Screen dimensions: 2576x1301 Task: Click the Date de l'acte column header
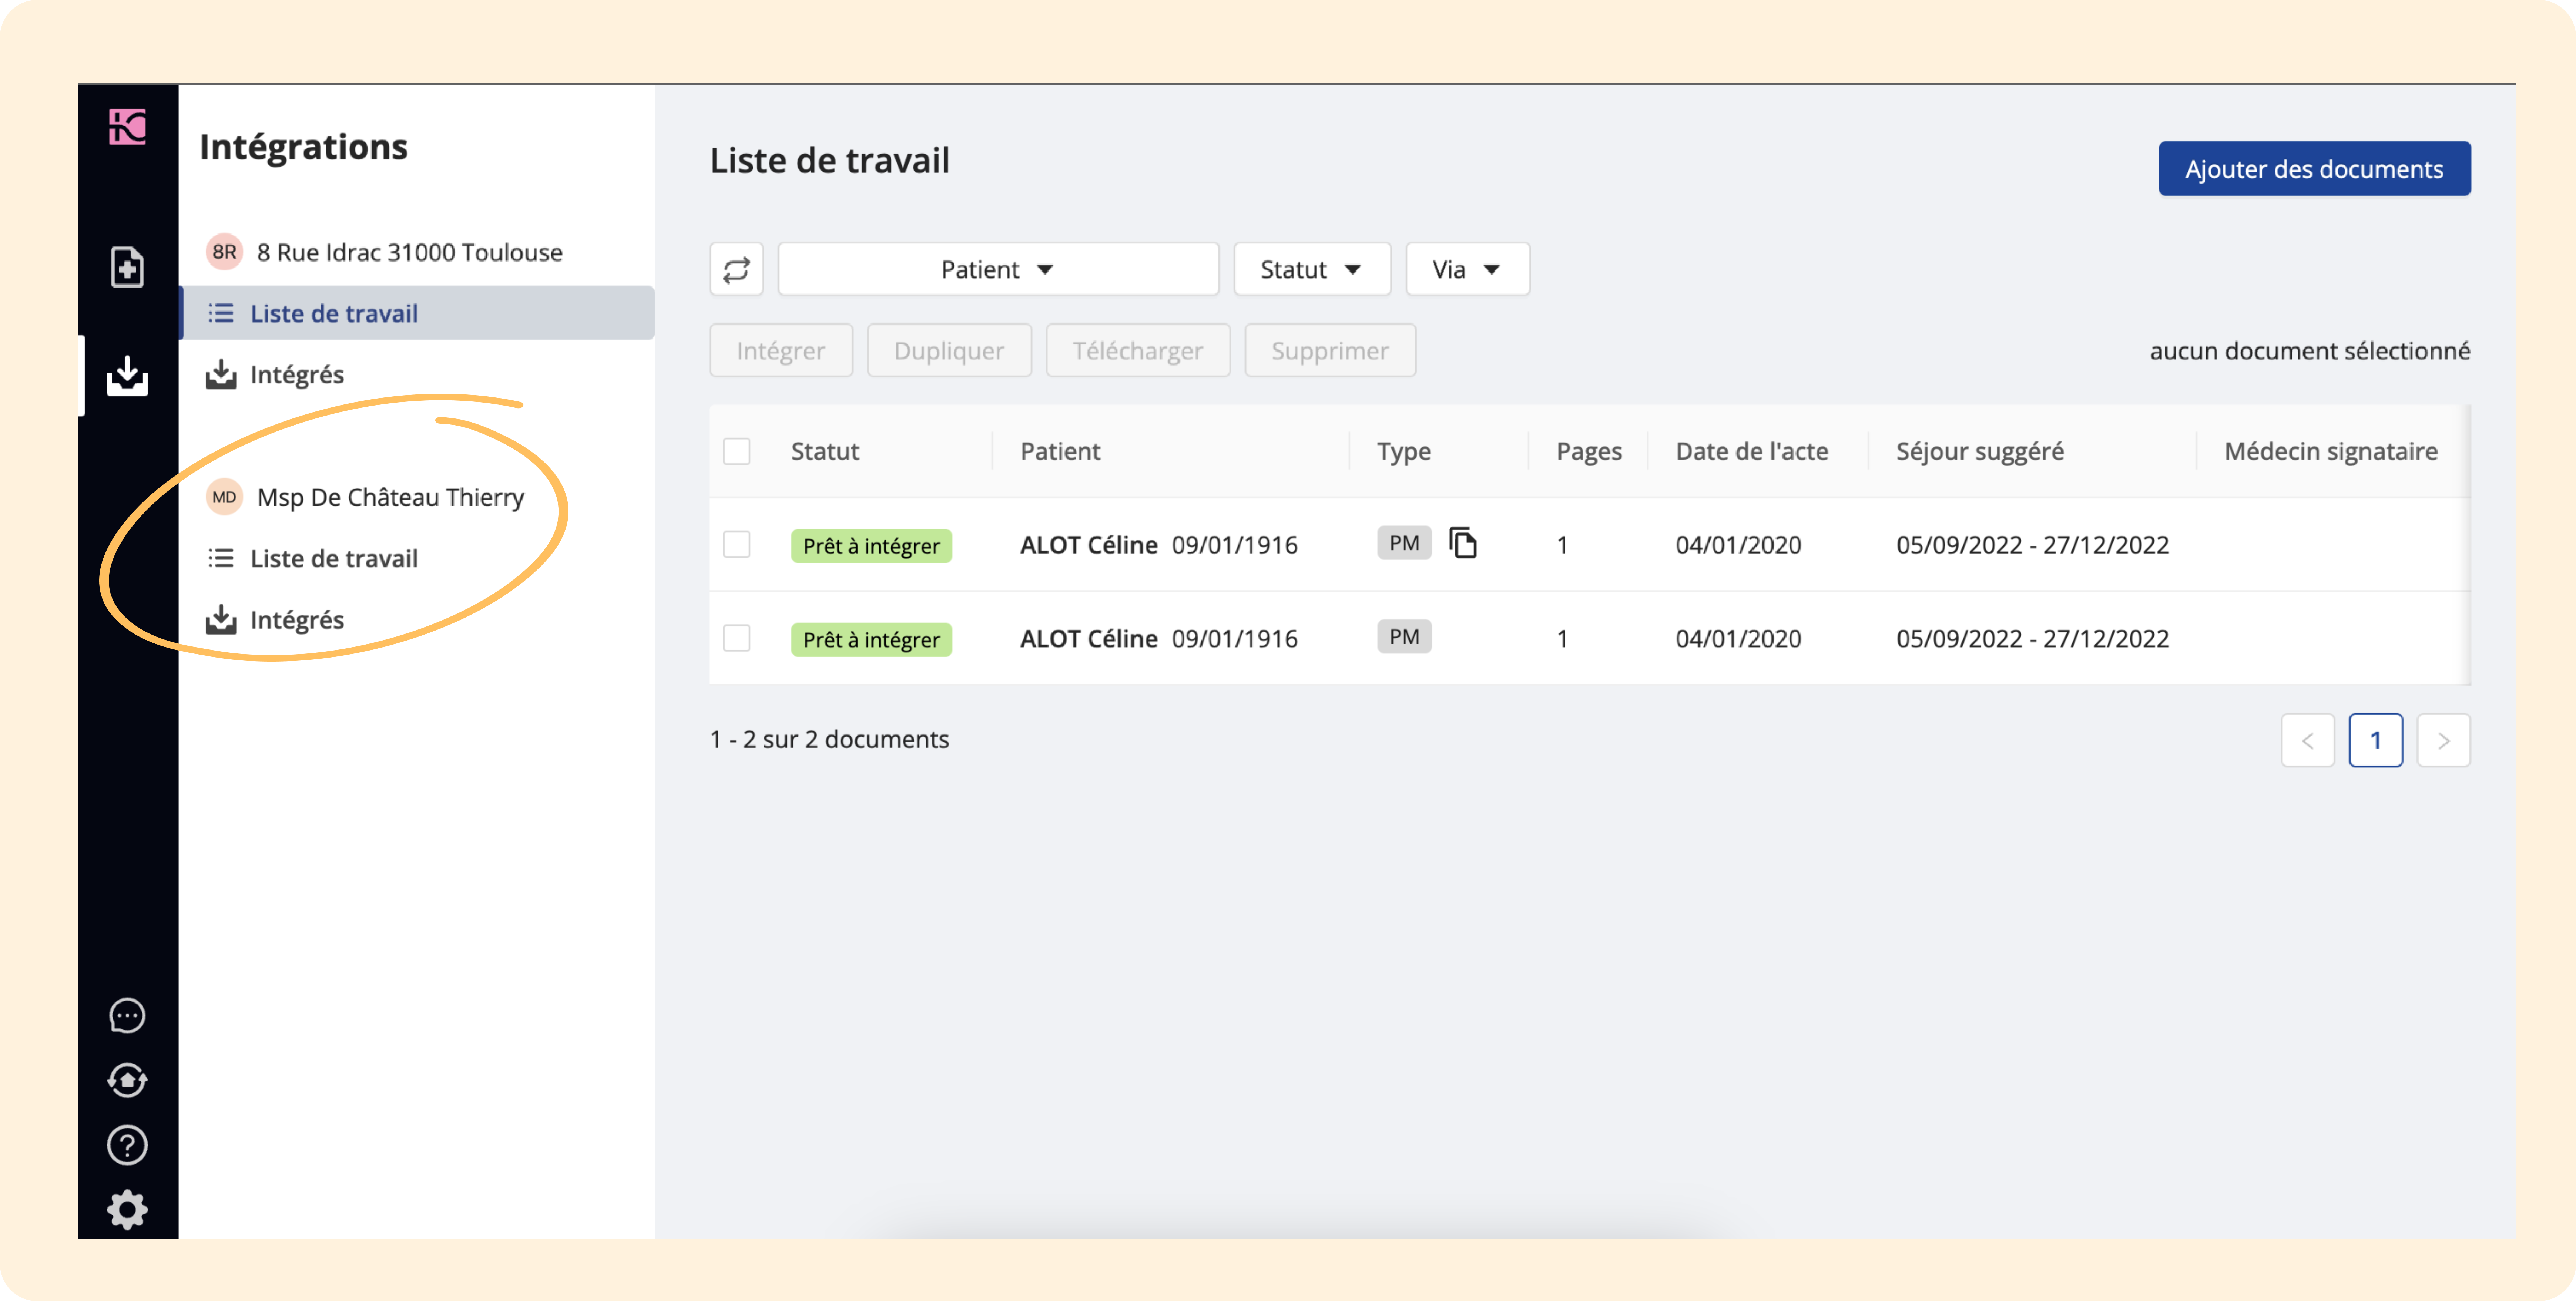point(1752,452)
